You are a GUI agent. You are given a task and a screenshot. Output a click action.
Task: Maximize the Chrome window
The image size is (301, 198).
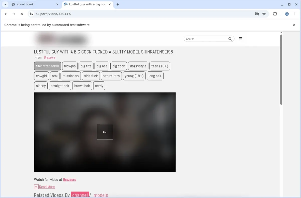coord(289,4)
